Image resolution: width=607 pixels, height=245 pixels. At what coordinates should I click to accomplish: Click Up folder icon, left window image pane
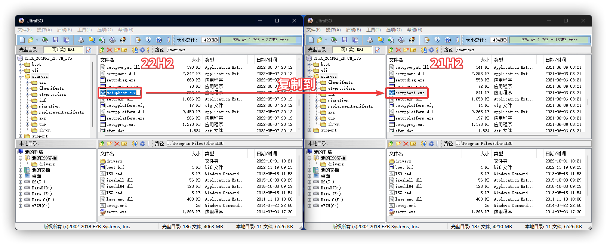tap(102, 50)
